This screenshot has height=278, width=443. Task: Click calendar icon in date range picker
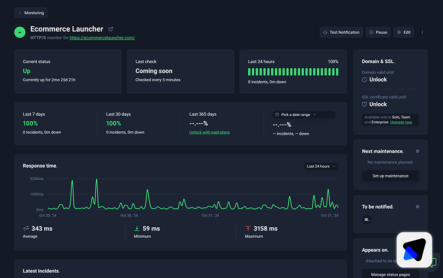[277, 115]
